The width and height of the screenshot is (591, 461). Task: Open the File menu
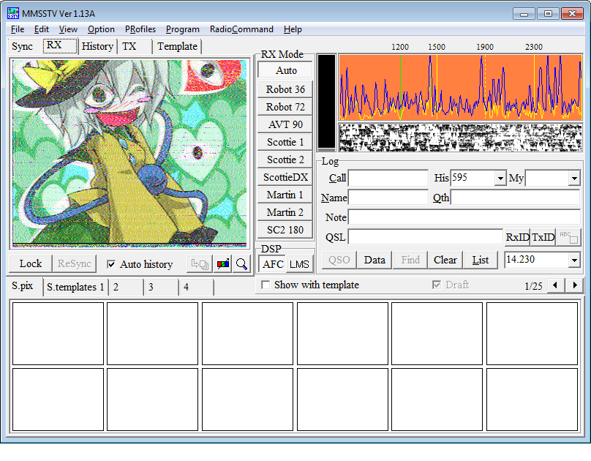18,29
